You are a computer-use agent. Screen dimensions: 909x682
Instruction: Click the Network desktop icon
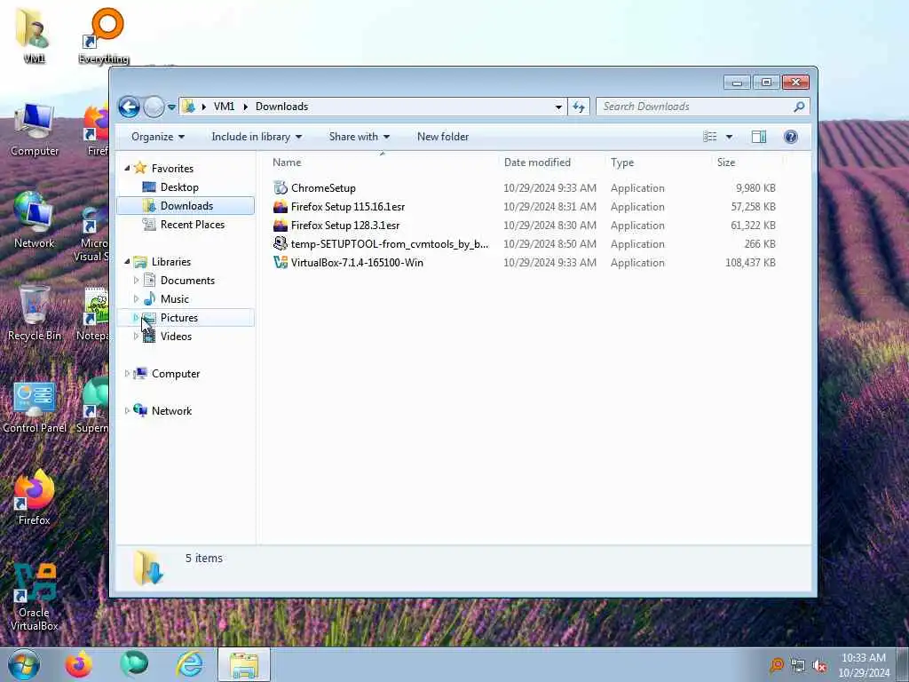click(35, 220)
